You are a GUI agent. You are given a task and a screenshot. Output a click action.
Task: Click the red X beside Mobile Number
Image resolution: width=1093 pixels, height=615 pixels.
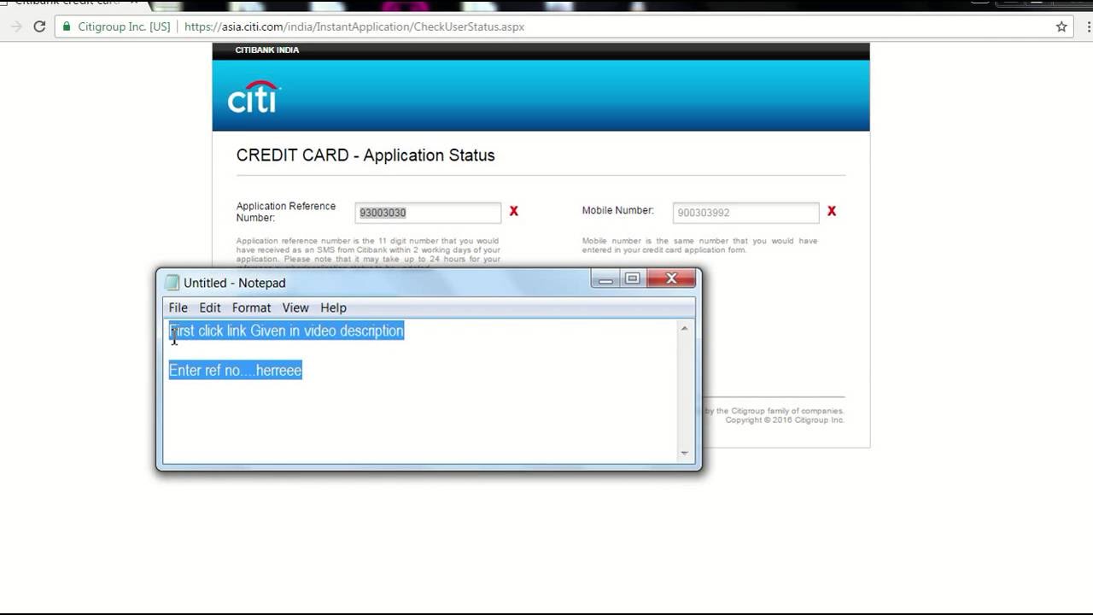[x=832, y=211]
